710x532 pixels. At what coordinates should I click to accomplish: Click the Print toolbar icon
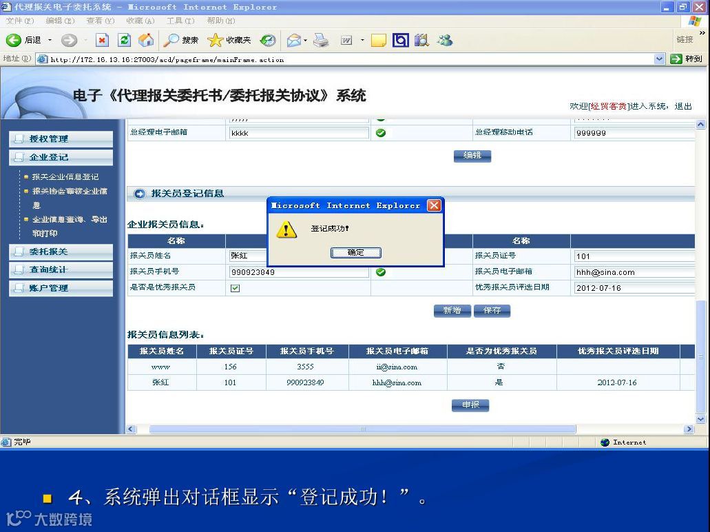click(x=321, y=41)
